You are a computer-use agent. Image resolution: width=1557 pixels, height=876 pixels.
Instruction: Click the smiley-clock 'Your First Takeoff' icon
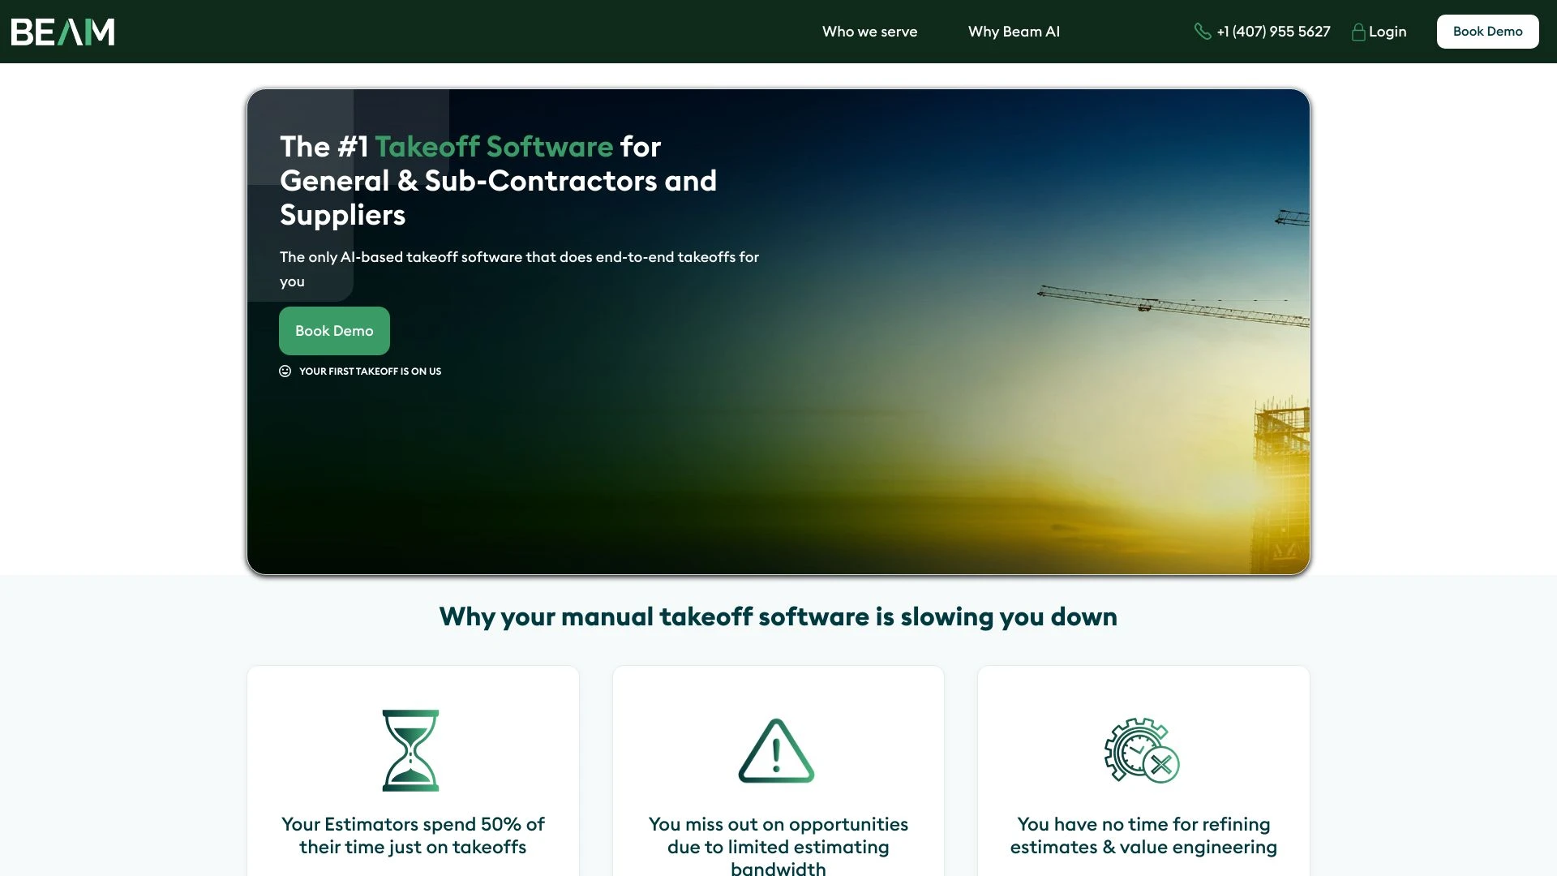[285, 372]
